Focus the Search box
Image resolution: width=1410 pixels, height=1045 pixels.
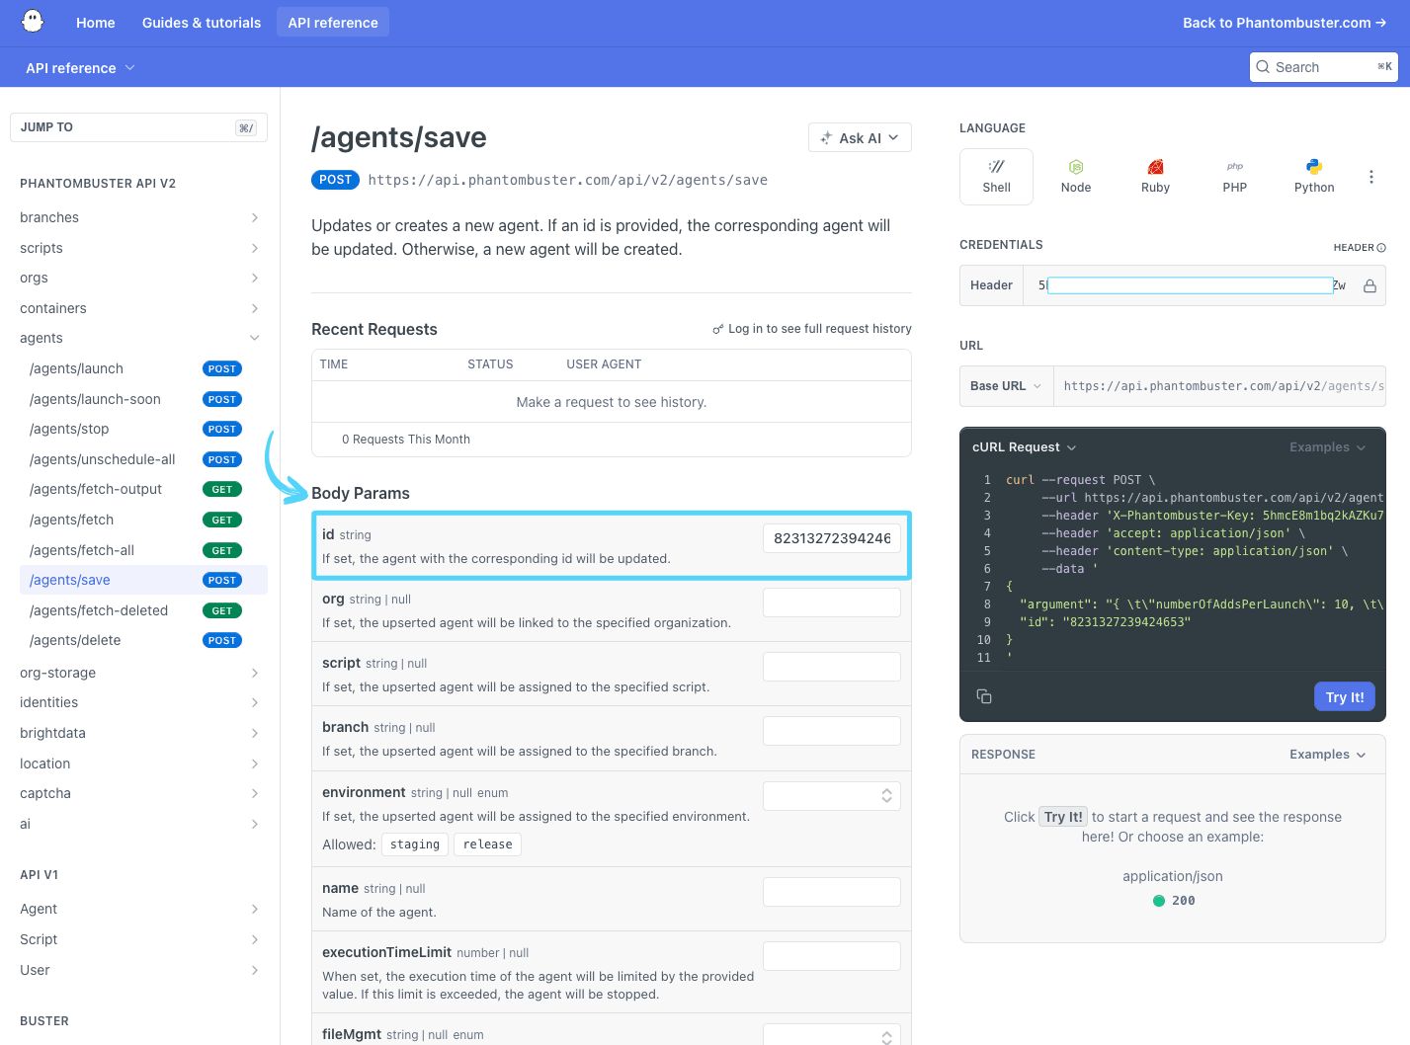1324,67
